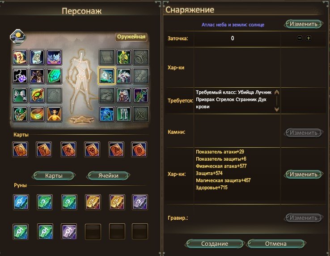330x256 pixels.
Task: Click the sun emblem icon above equipment
Action: point(18,37)
